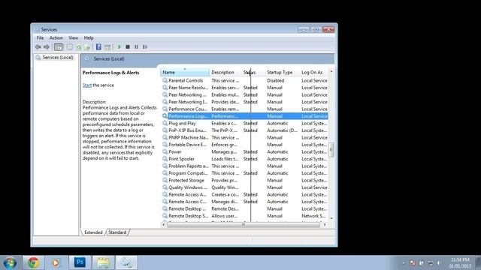
Task: Open the Action menu
Action: click(x=56, y=37)
